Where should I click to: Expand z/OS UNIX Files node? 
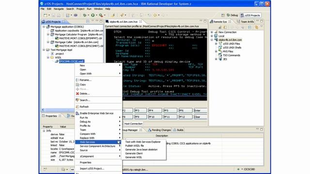click(216, 43)
